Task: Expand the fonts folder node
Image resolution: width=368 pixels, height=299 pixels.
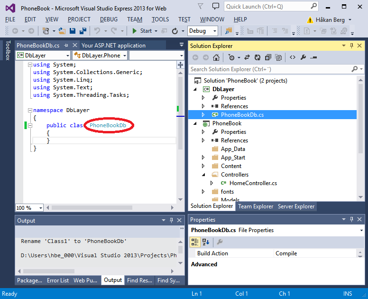Action: pyautogui.click(x=203, y=192)
